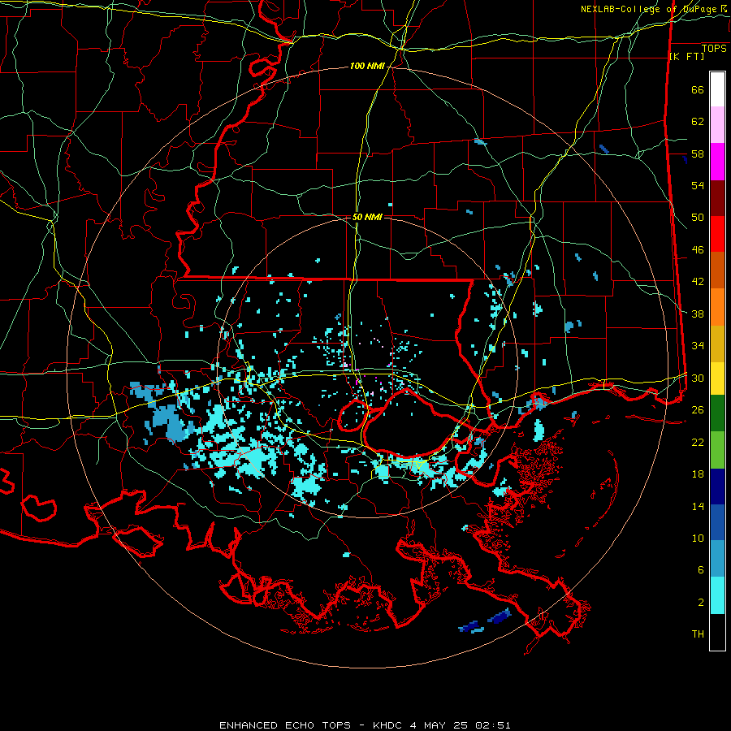Pick the gold legend color band
731x731 pixels.
tap(717, 344)
